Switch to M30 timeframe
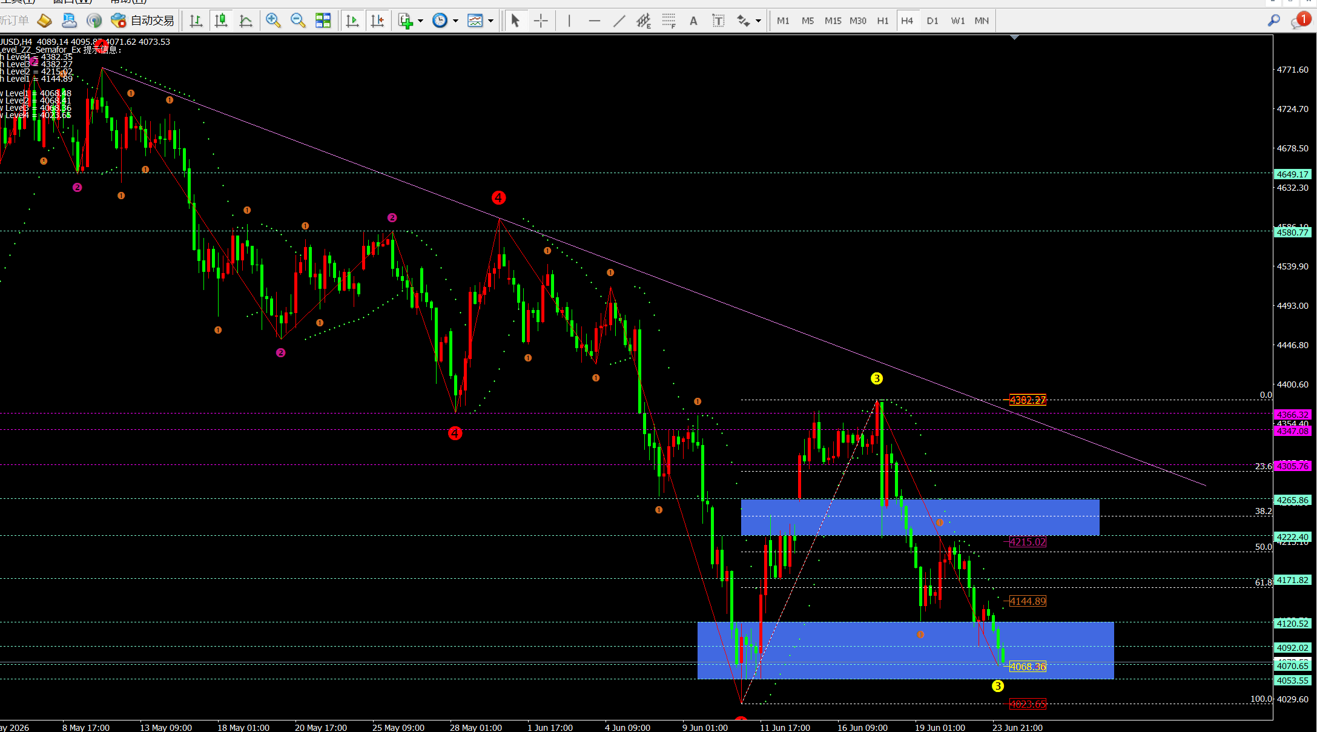This screenshot has height=732, width=1317. [858, 21]
